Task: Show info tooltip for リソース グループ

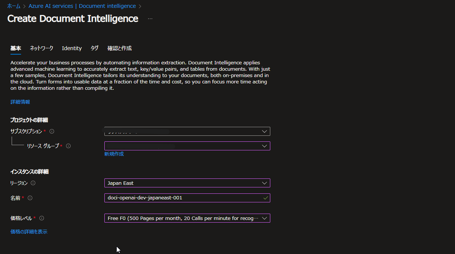Action: tap(68, 146)
